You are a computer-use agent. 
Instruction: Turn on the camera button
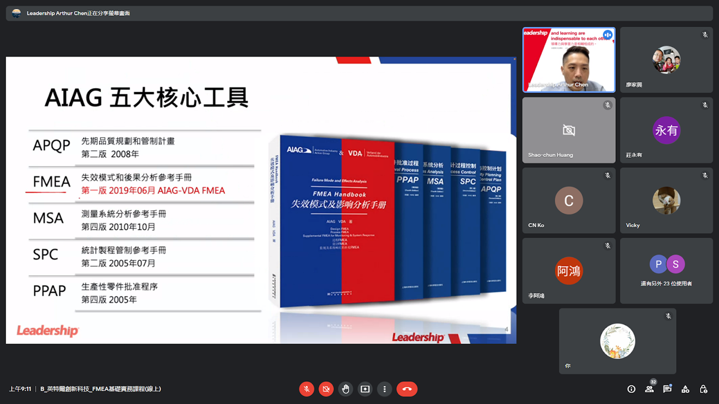[x=326, y=389]
